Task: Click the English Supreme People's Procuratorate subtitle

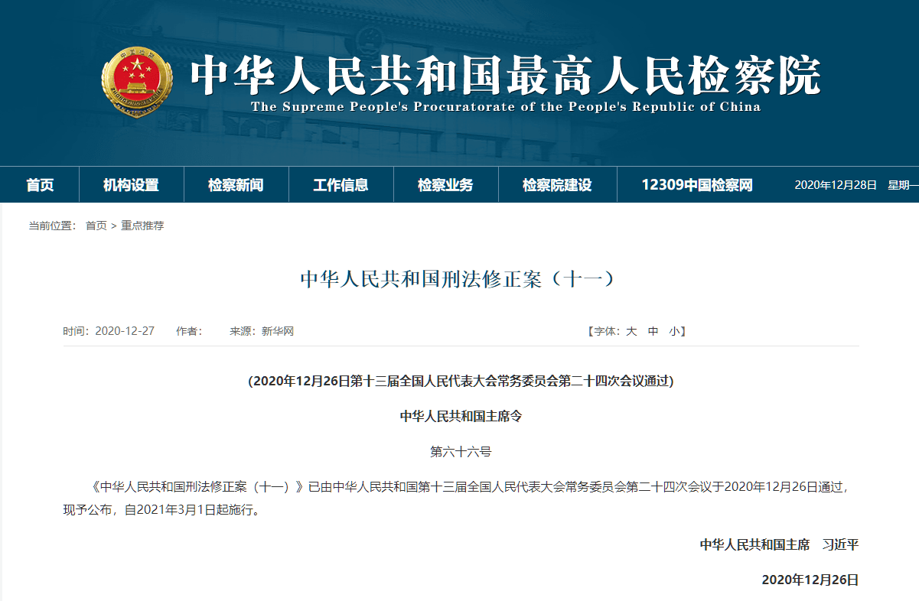Action: (x=505, y=107)
